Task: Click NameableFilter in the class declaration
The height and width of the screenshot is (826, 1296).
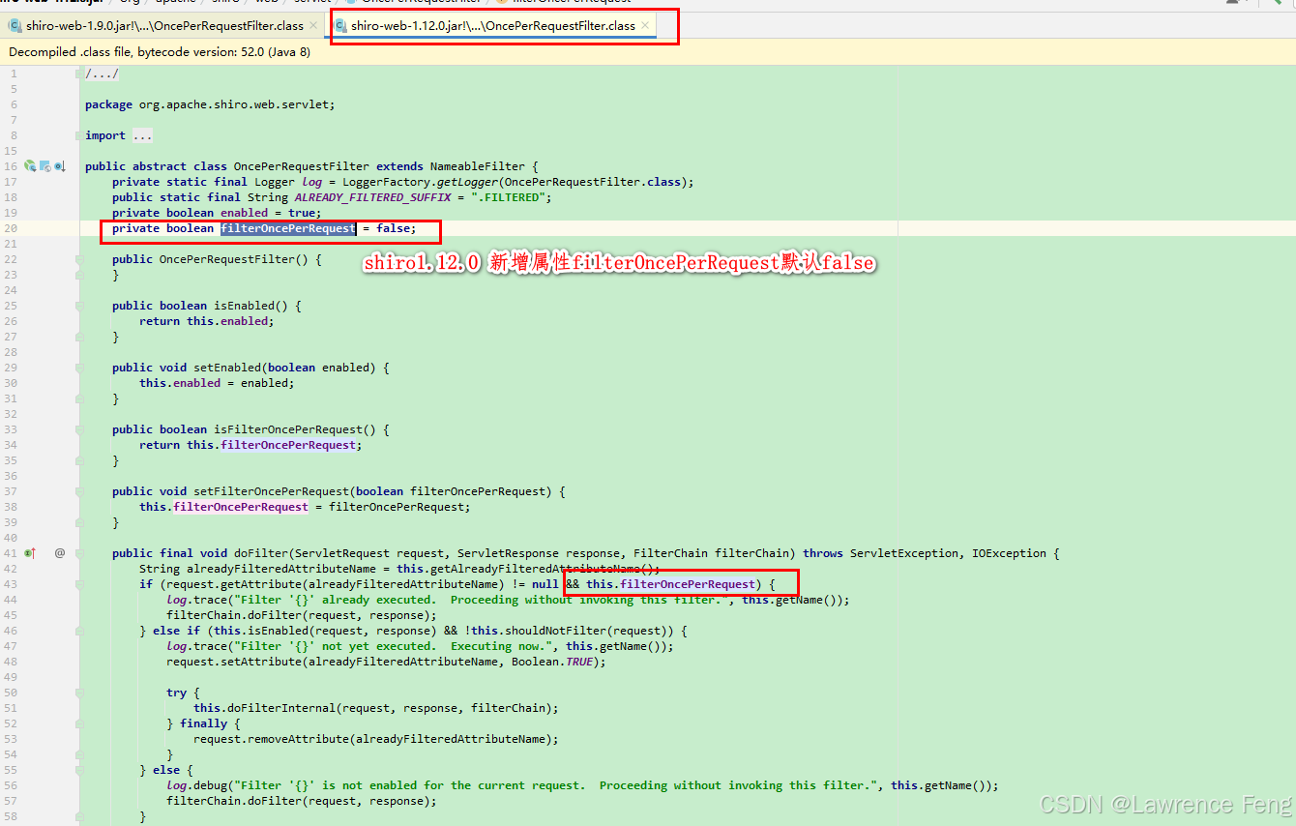Action: pos(481,166)
